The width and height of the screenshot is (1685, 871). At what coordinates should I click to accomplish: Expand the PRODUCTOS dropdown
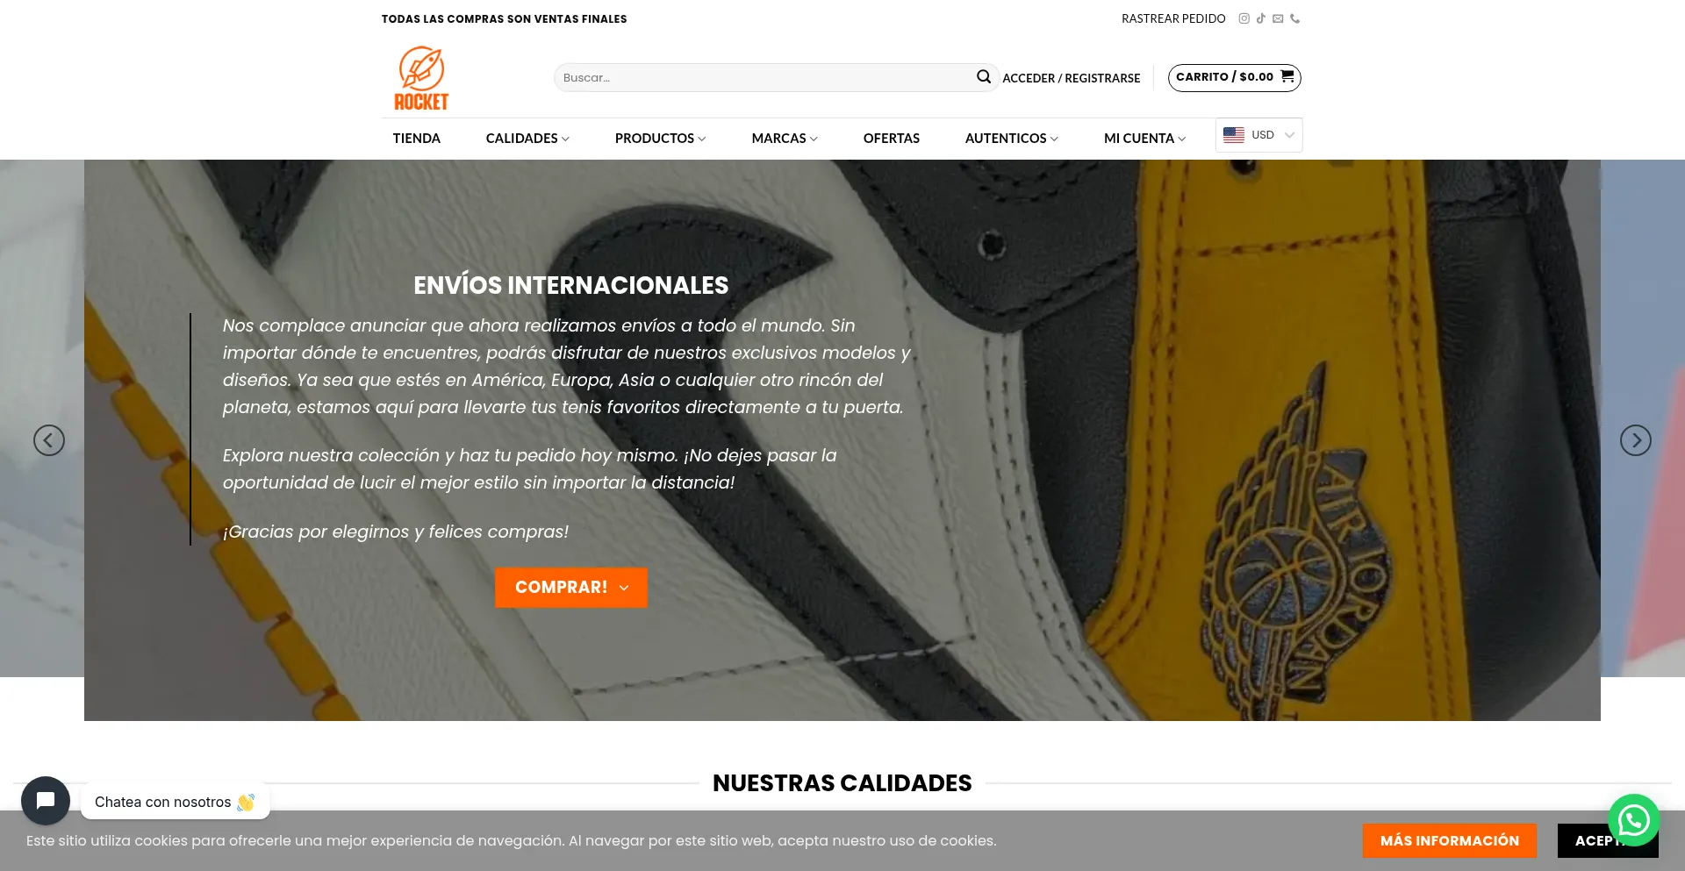coord(660,139)
